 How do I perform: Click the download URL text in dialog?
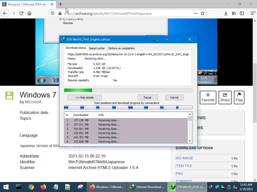[x=128, y=54]
